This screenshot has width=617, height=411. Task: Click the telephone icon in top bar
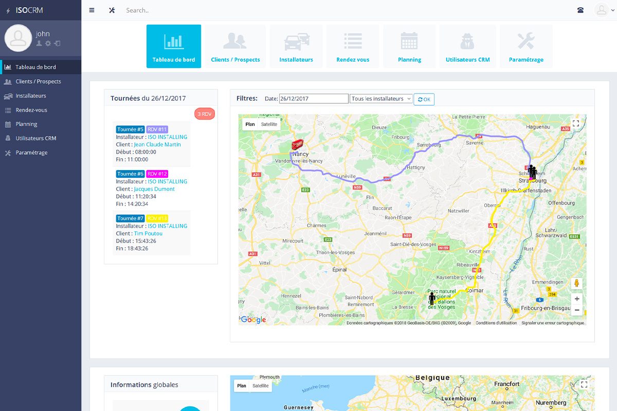[x=580, y=10]
